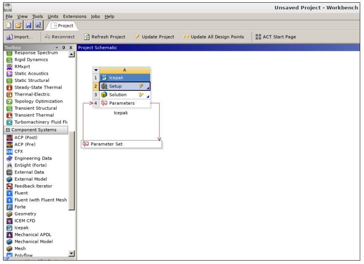Select External Data component system

click(x=29, y=173)
